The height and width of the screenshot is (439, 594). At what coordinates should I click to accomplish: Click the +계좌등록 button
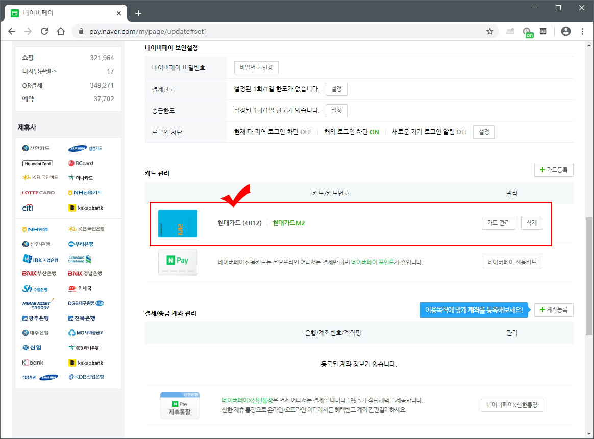[x=554, y=310]
